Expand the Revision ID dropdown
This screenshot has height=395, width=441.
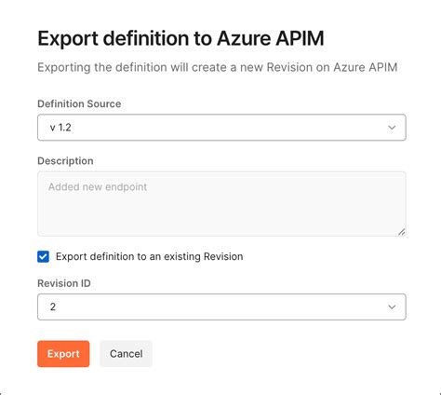tap(221, 306)
